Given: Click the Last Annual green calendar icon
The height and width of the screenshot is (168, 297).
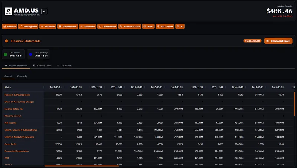Looking at the screenshot, I should click(x=6, y=54).
